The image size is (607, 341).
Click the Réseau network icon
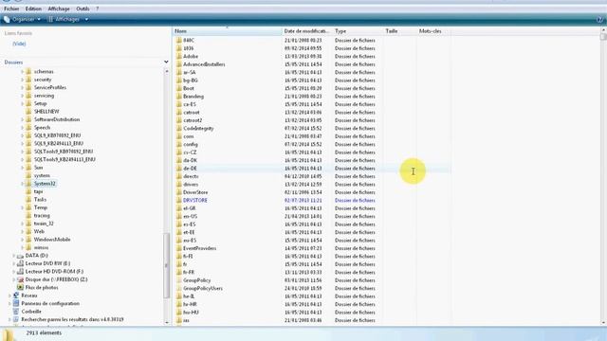point(16,296)
